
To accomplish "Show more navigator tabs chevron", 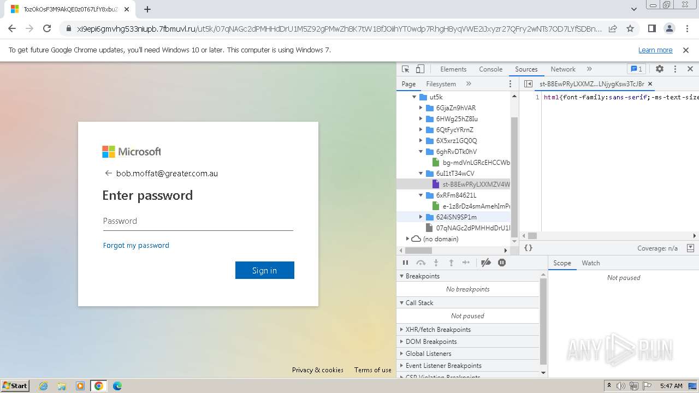I will (x=469, y=84).
